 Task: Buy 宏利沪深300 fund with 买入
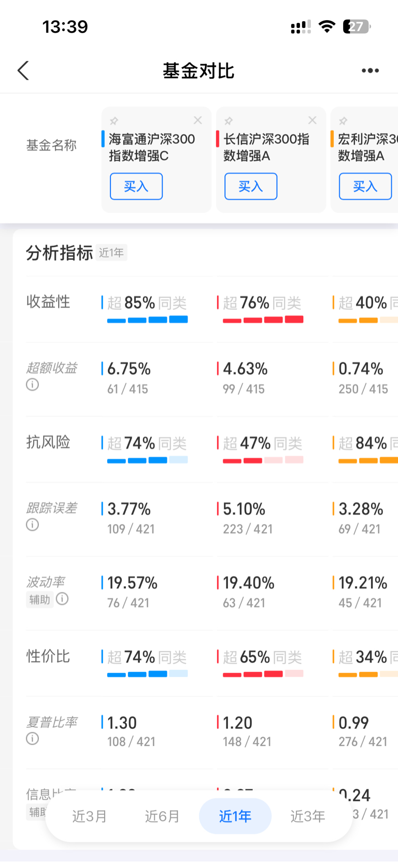point(365,187)
